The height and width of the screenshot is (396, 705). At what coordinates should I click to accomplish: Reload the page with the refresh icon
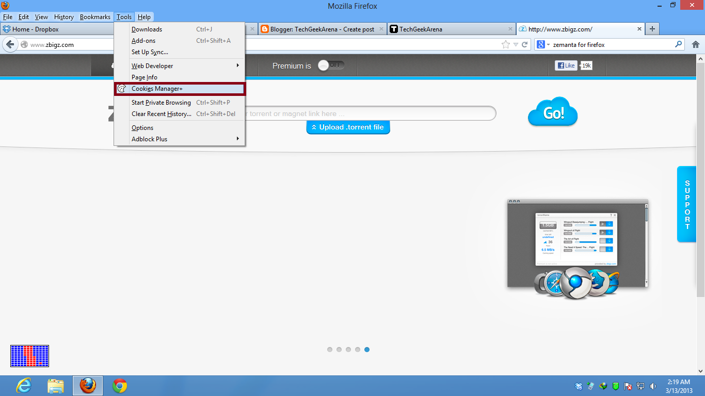(525, 45)
